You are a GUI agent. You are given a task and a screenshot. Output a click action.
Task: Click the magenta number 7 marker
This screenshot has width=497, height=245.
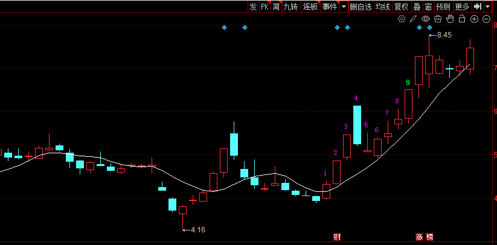[x=387, y=113]
